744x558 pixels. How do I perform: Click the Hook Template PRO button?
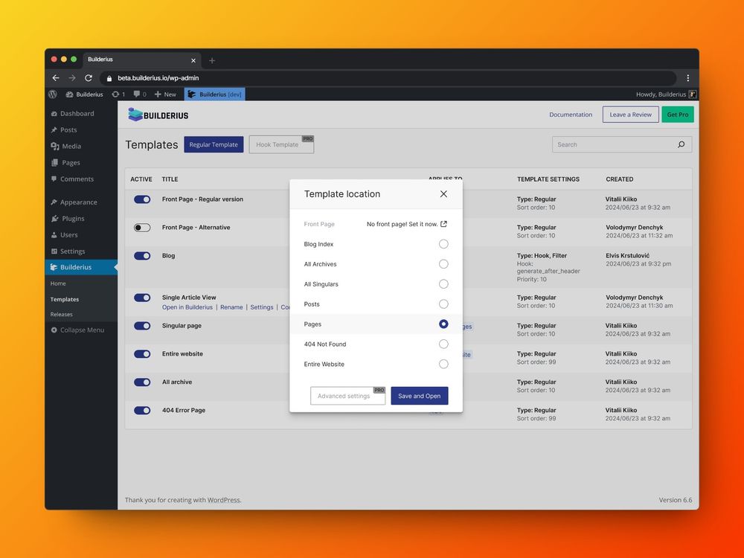pos(281,144)
